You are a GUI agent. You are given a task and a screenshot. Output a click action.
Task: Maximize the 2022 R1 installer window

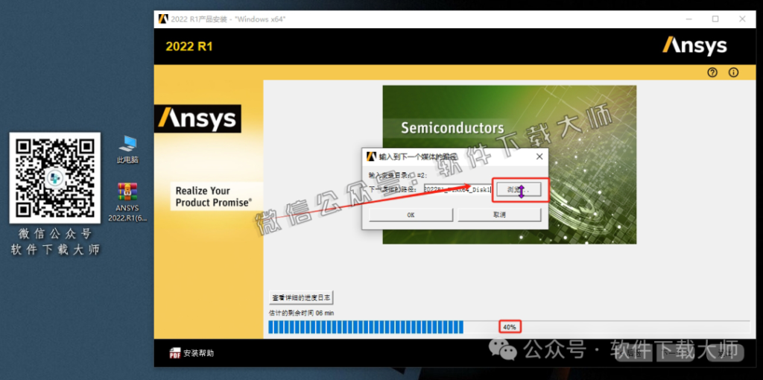pyautogui.click(x=715, y=19)
